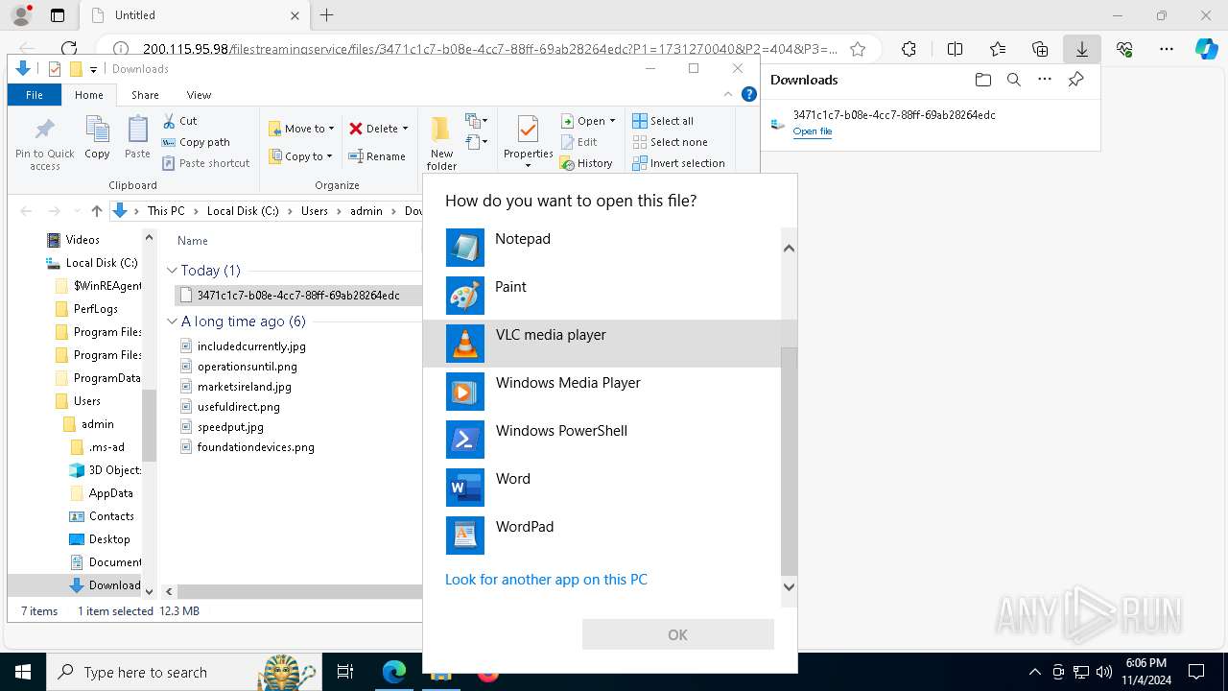
Task: Click the Windows Start button
Action: pos(23,672)
